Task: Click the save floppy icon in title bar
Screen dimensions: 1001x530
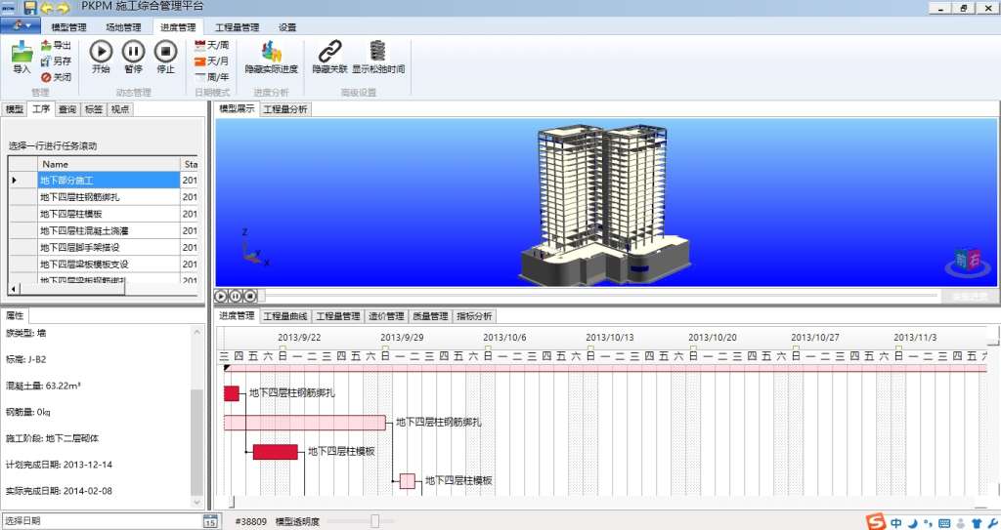Action: pyautogui.click(x=30, y=8)
